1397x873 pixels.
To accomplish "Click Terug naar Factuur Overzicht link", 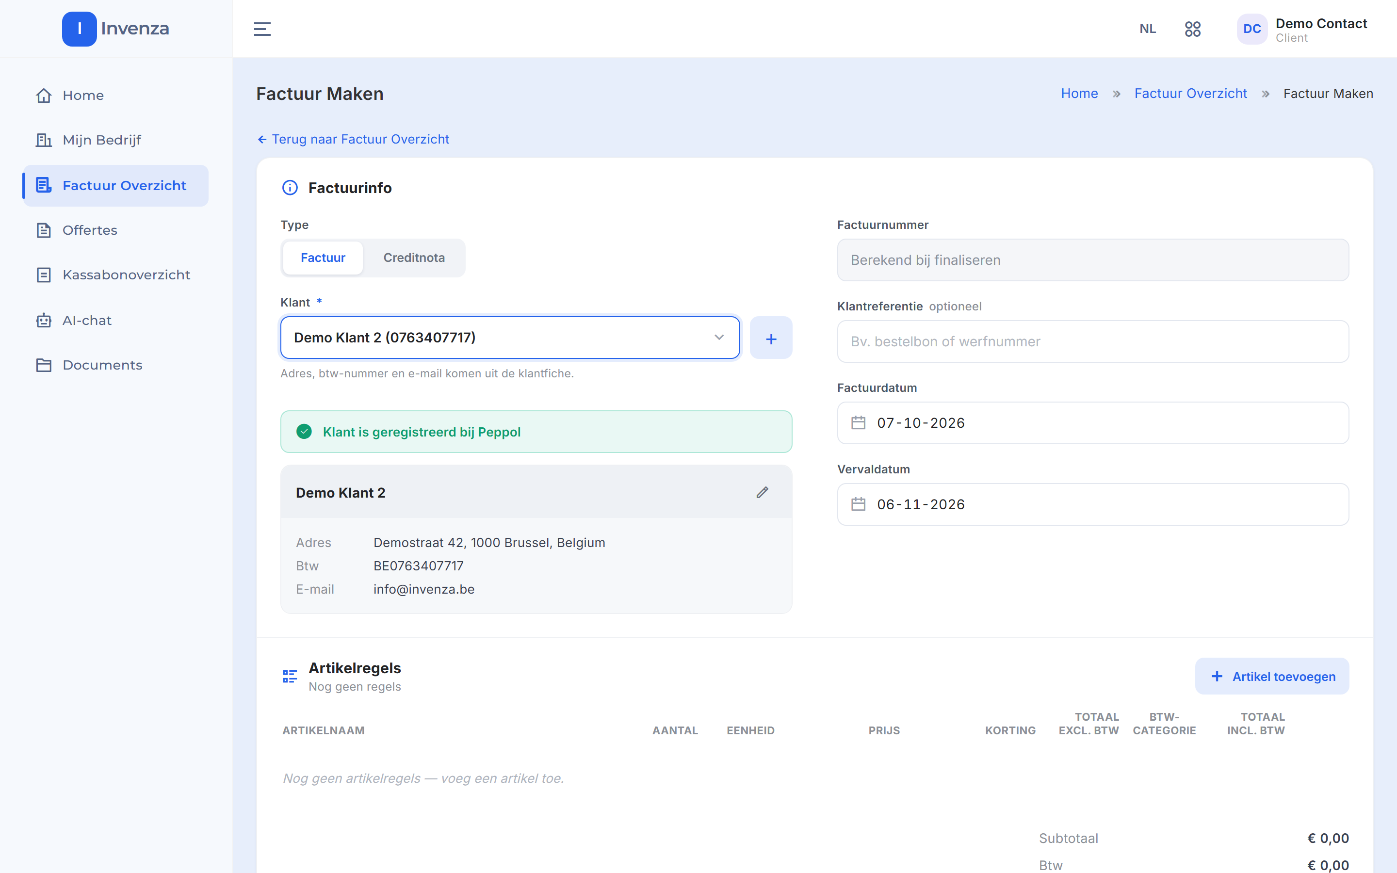I will 353,139.
